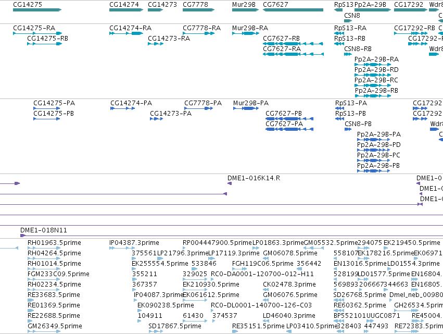Click transcript Pp2A-29B-RD
The image size is (443, 334).
click(376, 70)
